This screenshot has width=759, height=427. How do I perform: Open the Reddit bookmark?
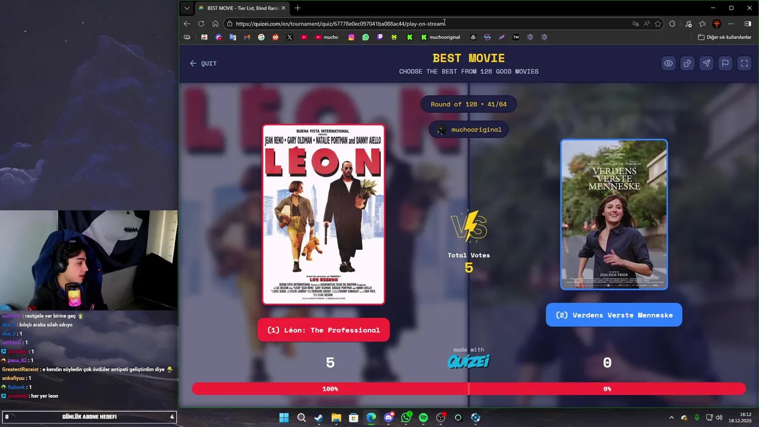coord(276,37)
